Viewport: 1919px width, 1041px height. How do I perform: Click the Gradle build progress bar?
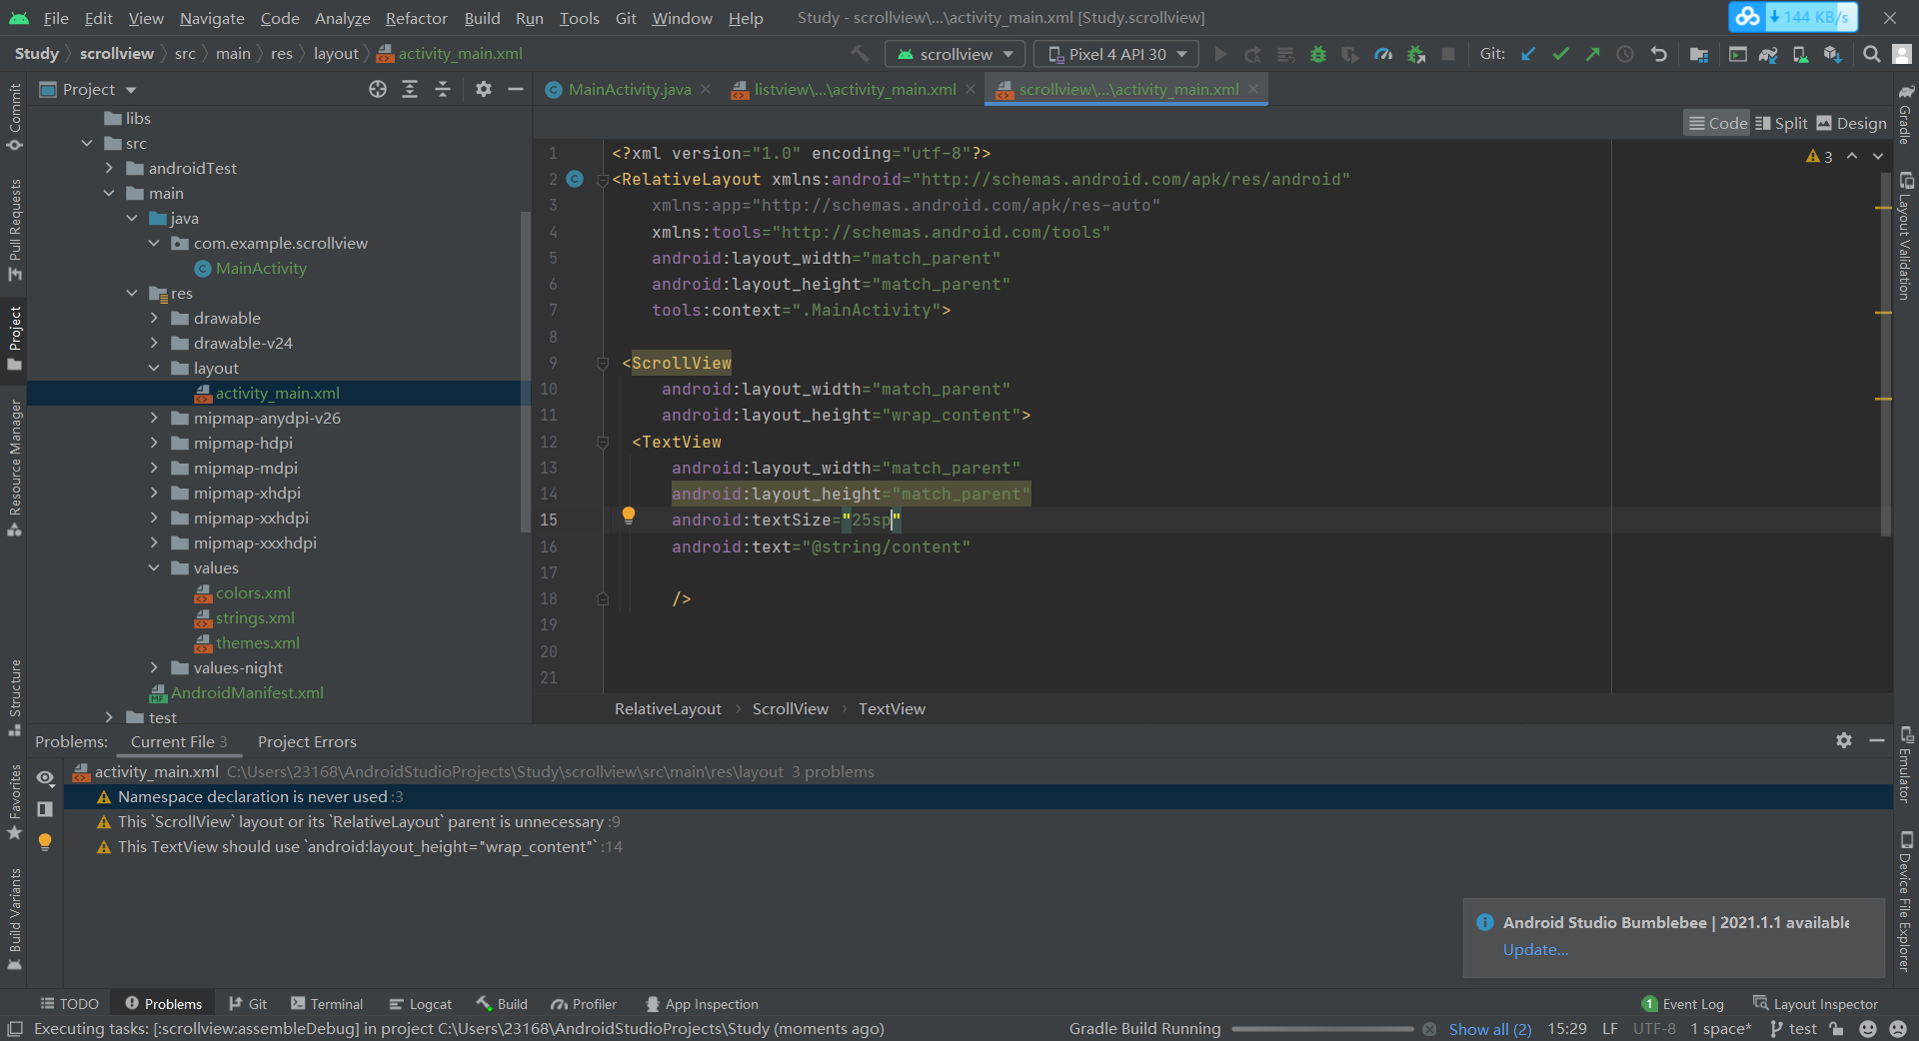click(x=1321, y=1029)
